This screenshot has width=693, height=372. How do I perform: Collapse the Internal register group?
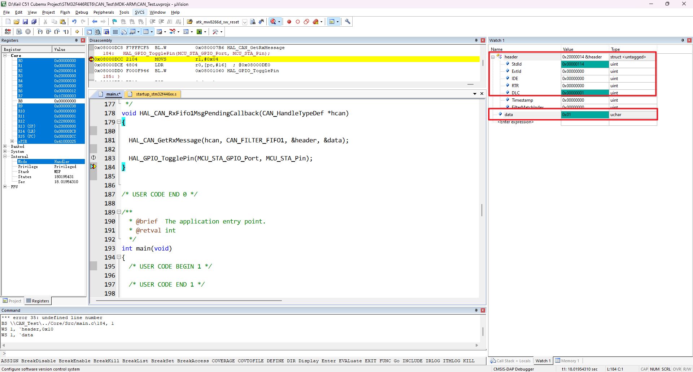(x=5, y=156)
